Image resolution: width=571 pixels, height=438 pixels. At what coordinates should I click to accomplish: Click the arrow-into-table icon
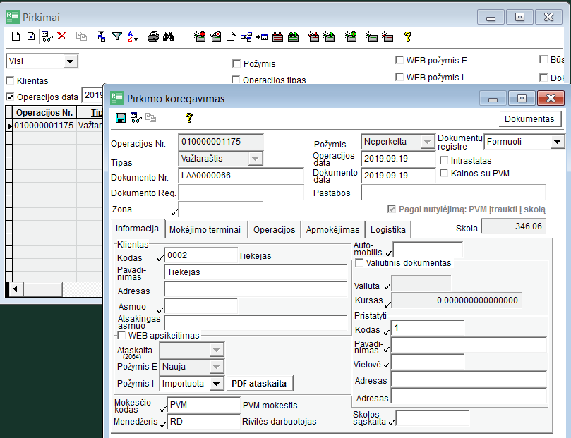(x=262, y=37)
